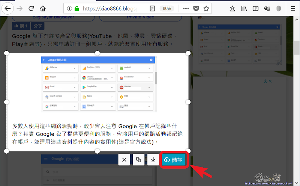Toggle reader view icon in address bar

(152, 8)
